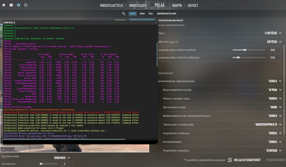
Task: Click the menu max frame rate slider
Action: [249, 57]
